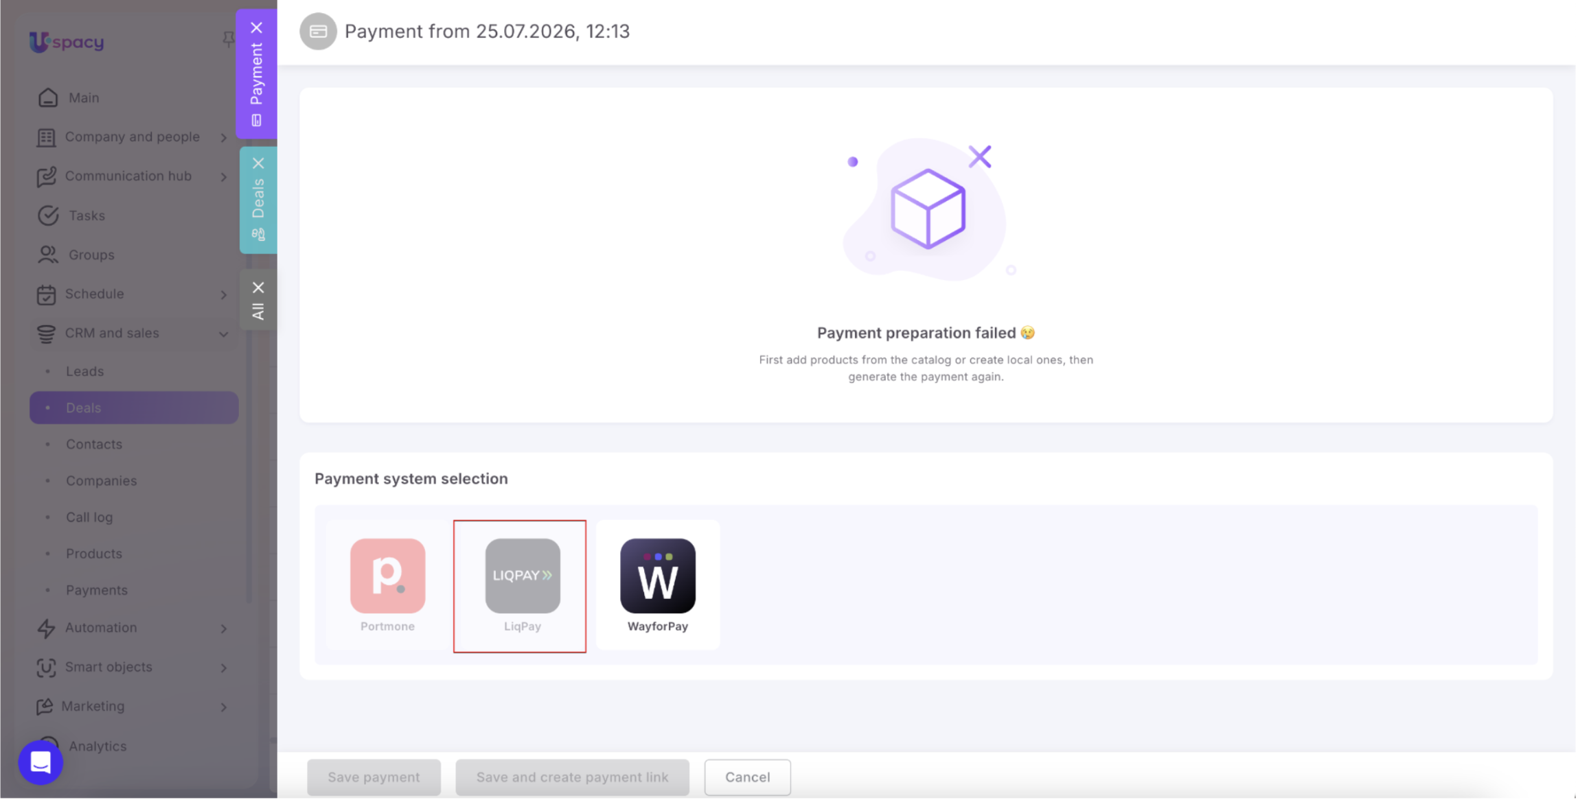1589x800 pixels.
Task: Click the payment card icon beside title
Action: [x=318, y=31]
